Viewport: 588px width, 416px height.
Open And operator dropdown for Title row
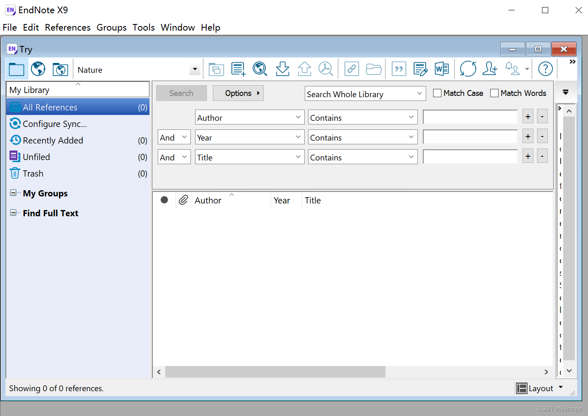174,157
